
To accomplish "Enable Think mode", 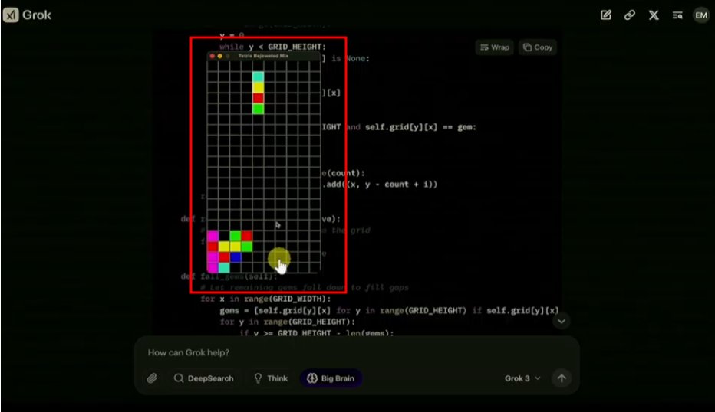I will tap(270, 378).
